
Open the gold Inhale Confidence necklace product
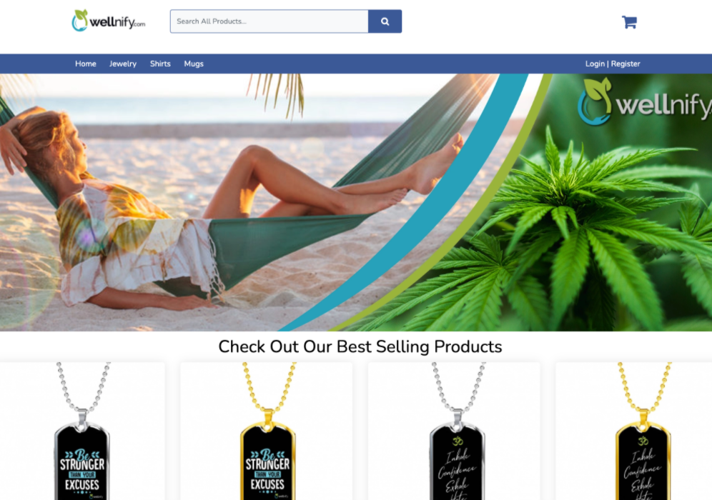coord(634,431)
